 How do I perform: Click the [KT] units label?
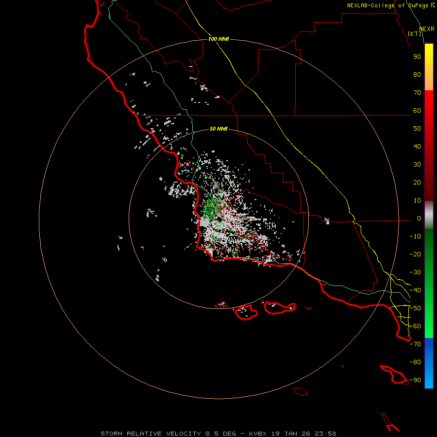414,34
